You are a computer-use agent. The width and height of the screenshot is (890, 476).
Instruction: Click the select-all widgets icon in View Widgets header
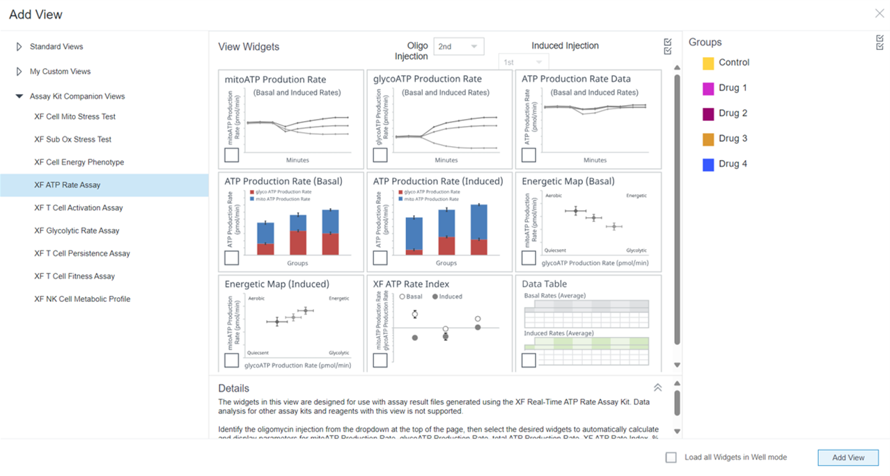667,47
